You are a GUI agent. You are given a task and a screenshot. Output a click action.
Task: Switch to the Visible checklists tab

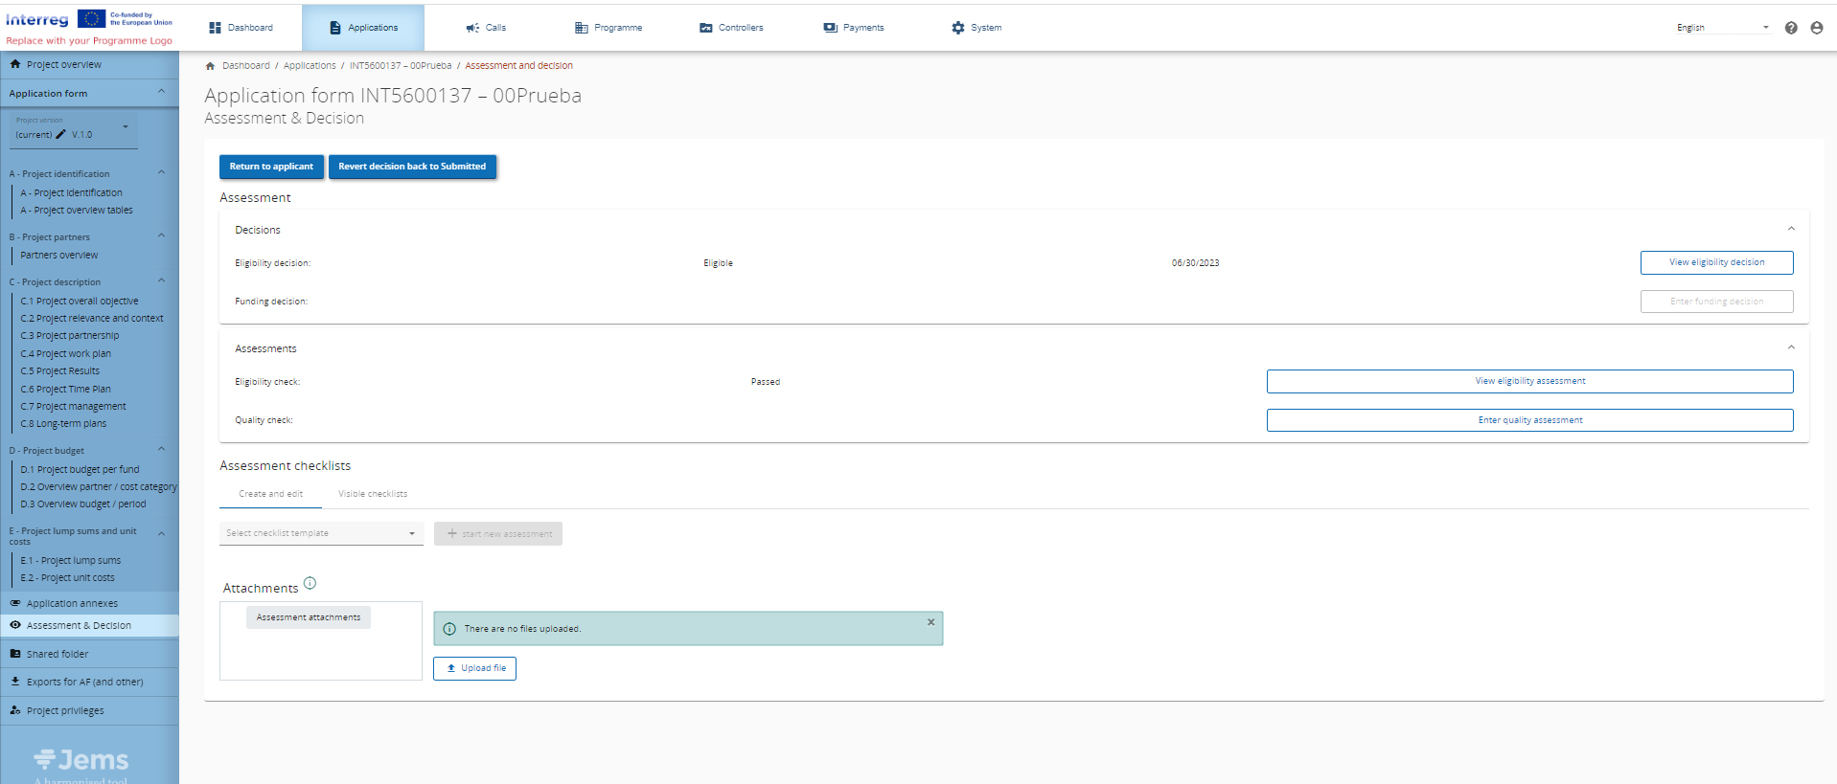(373, 494)
